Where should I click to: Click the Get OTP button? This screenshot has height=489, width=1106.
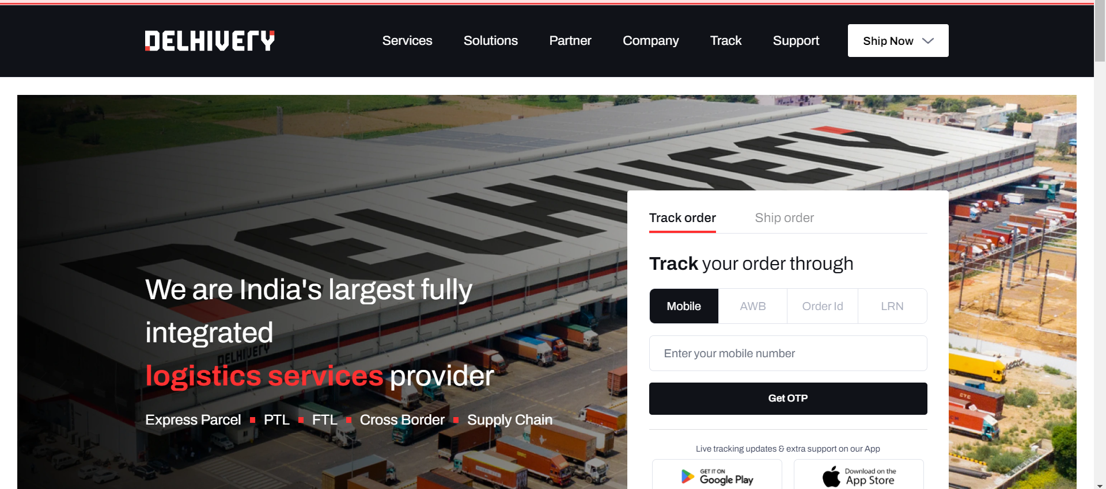[788, 399]
